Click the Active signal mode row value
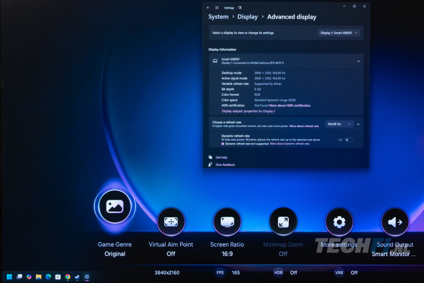This screenshot has height=283, width=424. pyautogui.click(x=269, y=78)
